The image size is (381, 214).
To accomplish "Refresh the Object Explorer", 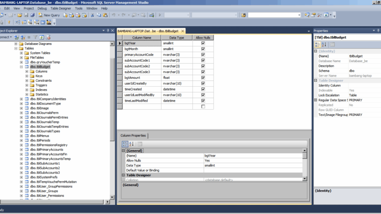I will (42, 37).
